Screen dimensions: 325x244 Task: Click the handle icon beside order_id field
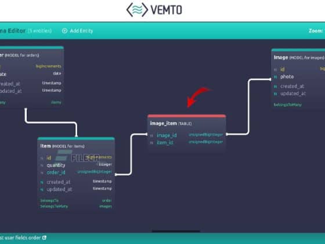click(x=42, y=173)
